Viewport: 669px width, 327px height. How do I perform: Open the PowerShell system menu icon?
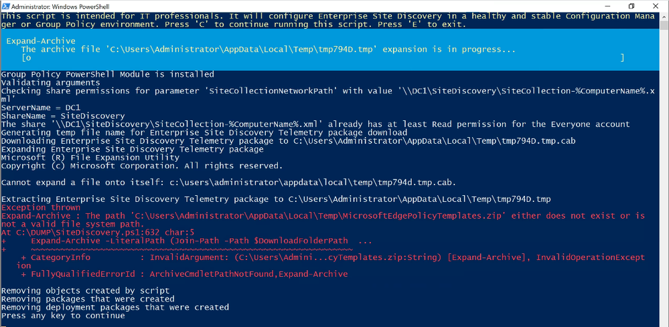[5, 6]
